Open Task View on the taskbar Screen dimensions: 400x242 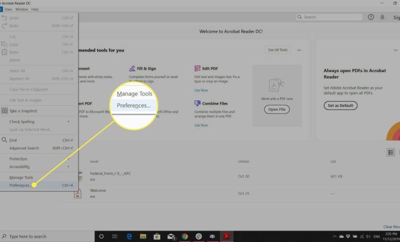pos(115,237)
